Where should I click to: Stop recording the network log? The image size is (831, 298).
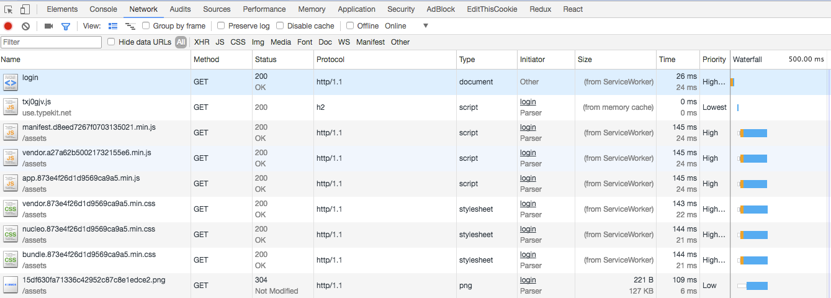[x=8, y=26]
